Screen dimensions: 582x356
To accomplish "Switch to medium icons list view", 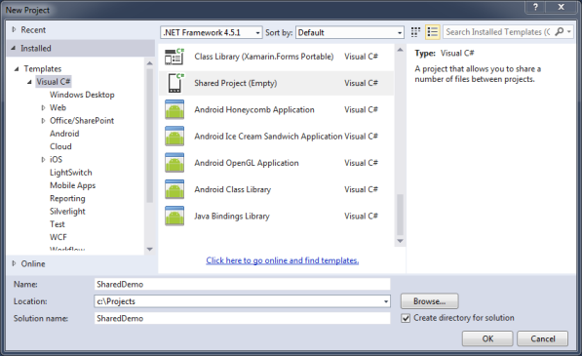I will [x=433, y=32].
